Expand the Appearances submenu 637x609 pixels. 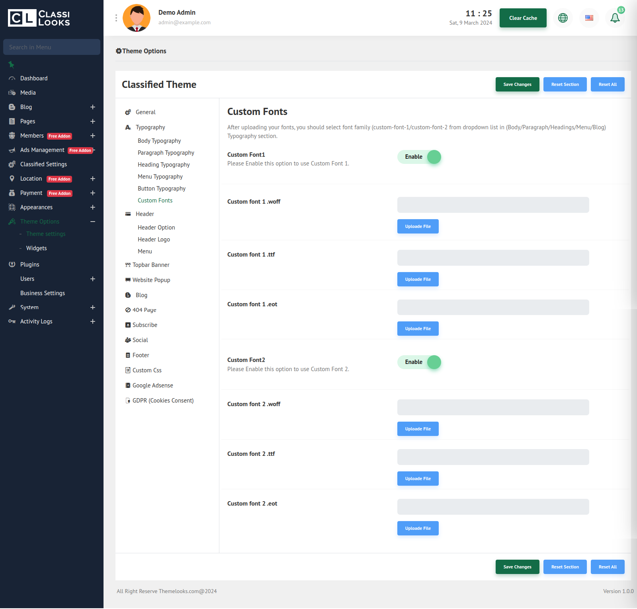93,207
